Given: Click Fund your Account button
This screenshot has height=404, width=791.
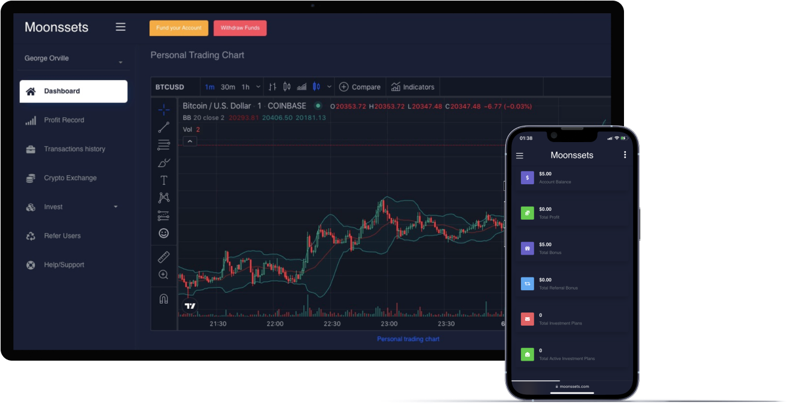Looking at the screenshot, I should click(179, 28).
